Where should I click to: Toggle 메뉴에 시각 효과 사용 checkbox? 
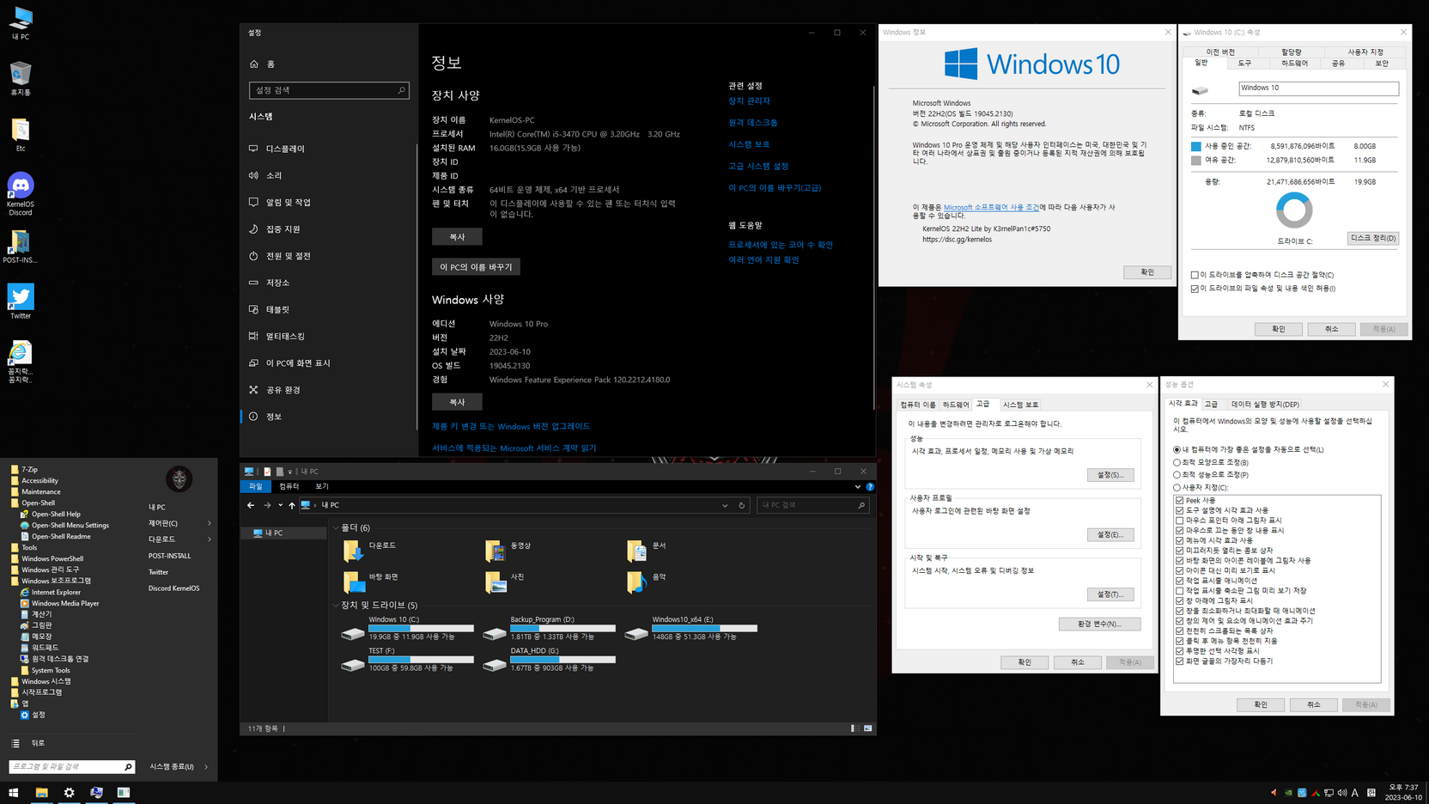(x=1180, y=540)
